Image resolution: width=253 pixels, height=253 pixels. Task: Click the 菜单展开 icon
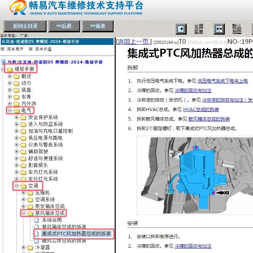[2, 49]
